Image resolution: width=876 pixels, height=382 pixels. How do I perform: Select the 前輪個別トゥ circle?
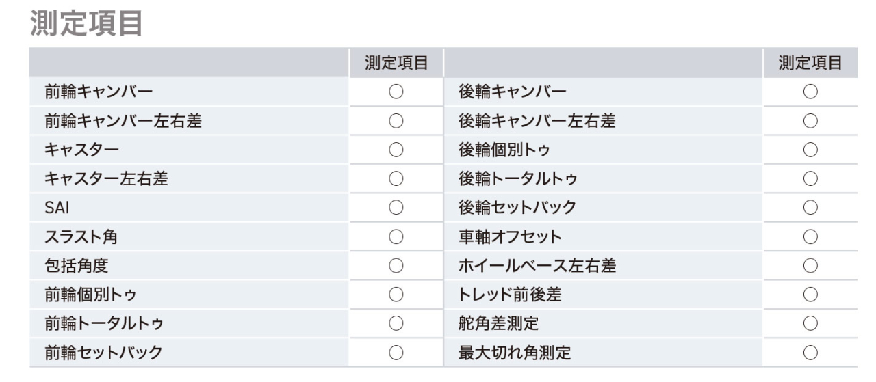pyautogui.click(x=396, y=295)
